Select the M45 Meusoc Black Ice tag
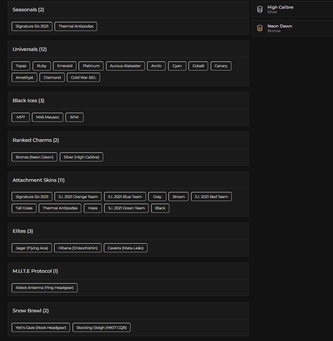333x341 pixels. click(47, 117)
